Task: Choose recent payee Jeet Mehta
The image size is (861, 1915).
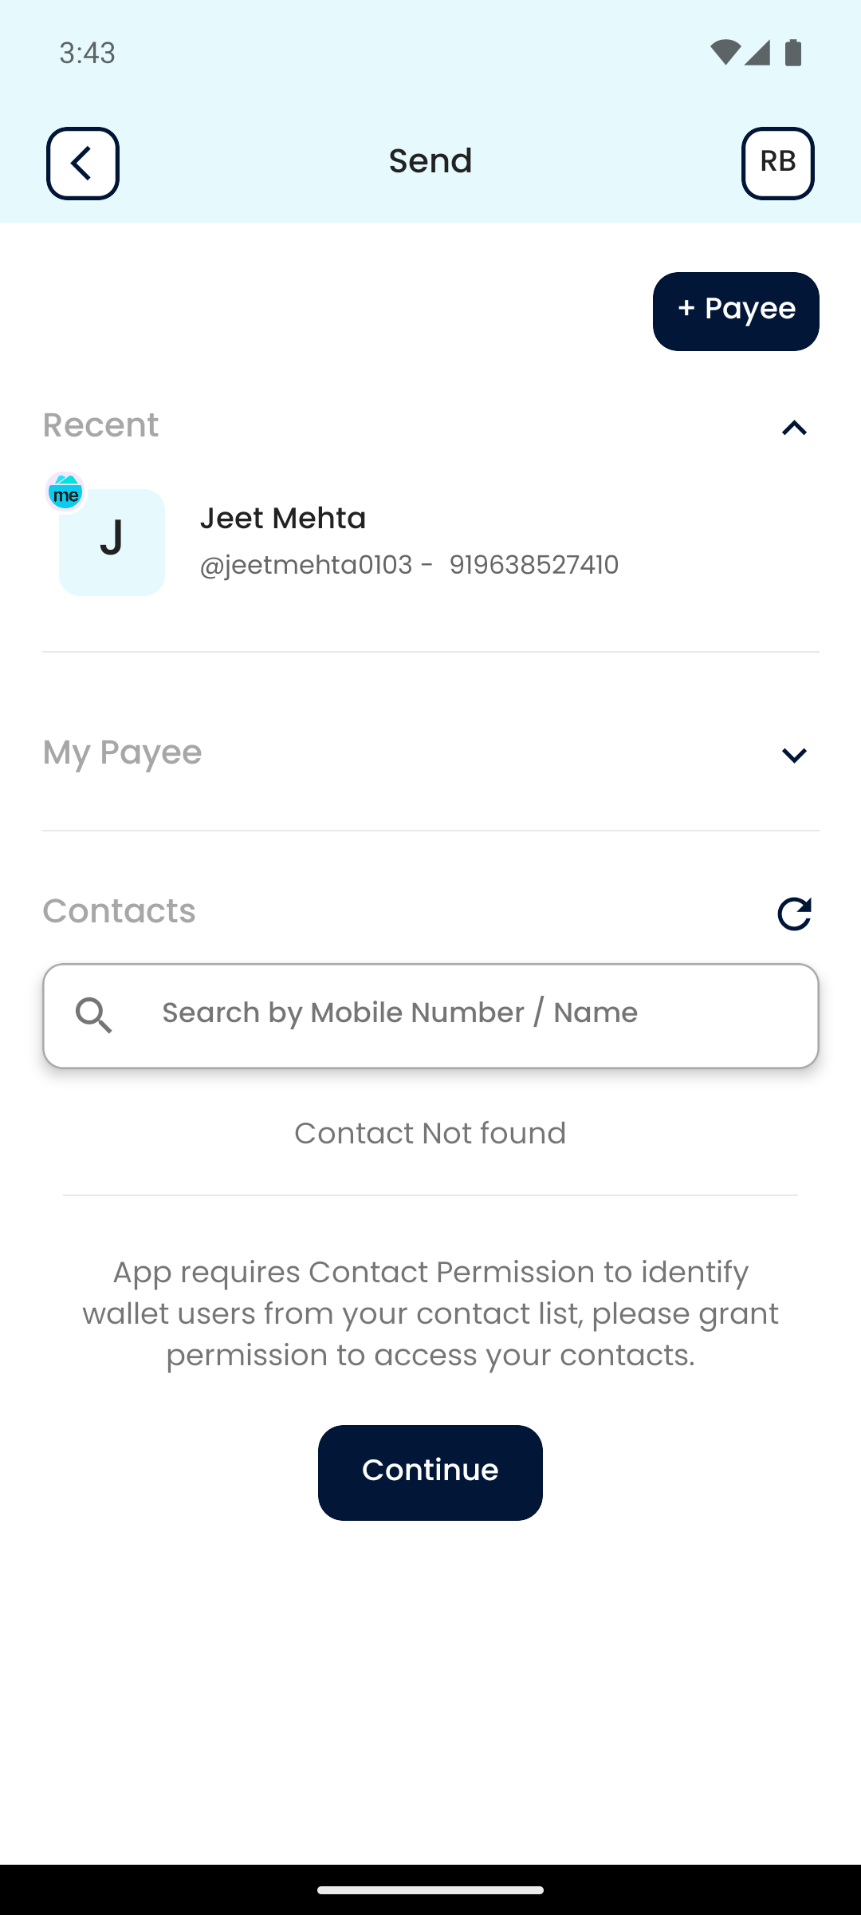Action: (283, 519)
